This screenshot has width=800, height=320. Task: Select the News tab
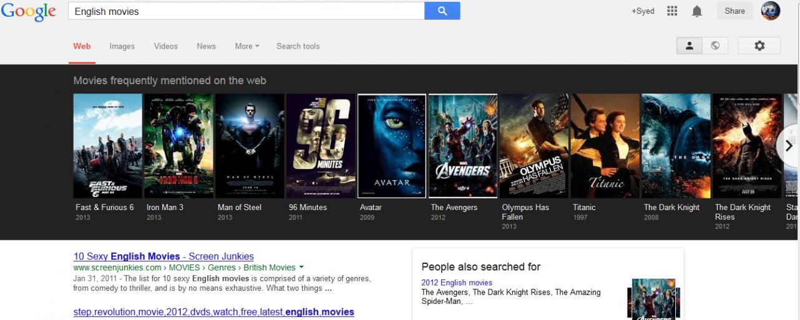(x=206, y=46)
